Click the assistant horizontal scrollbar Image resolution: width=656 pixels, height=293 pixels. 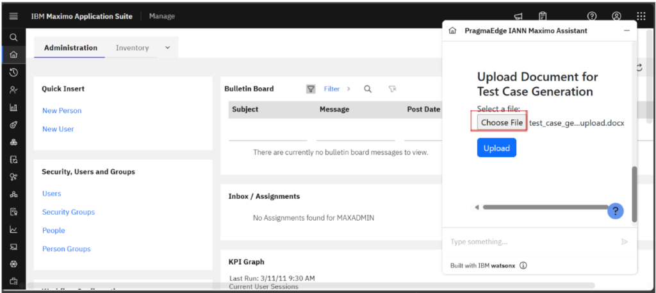[545, 207]
